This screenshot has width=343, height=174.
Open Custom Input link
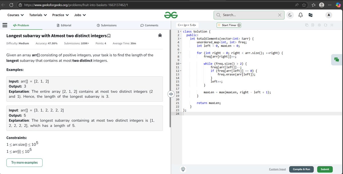coord(277,169)
